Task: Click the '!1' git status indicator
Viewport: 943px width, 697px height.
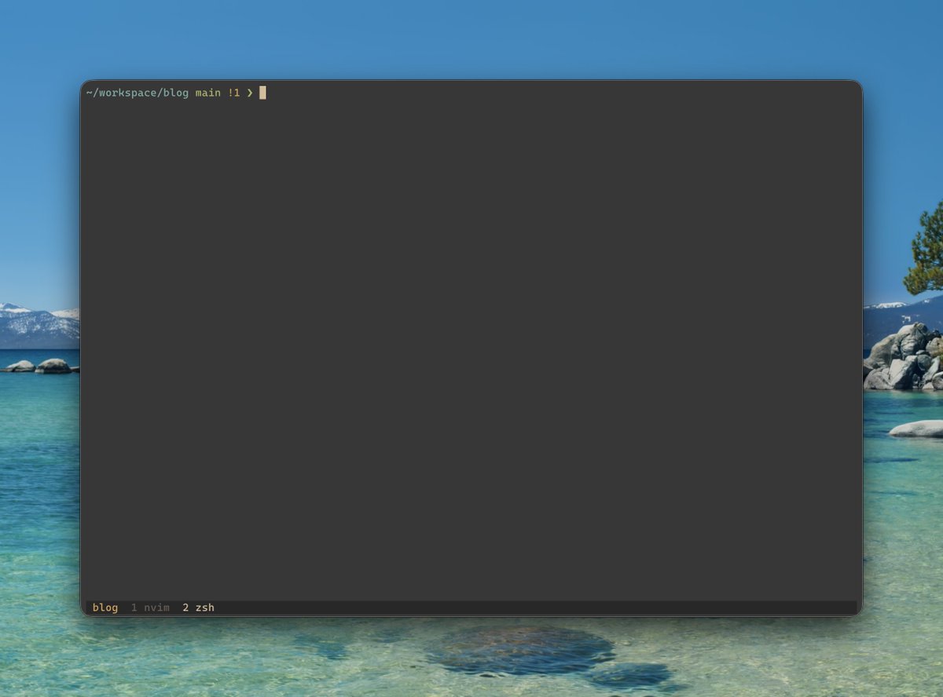Action: point(234,93)
